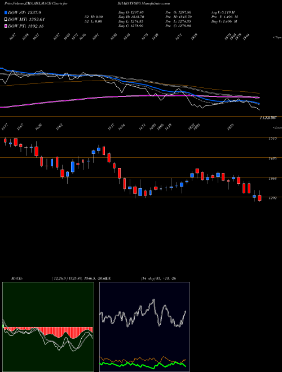The height and width of the screenshot is (372, 282).
Task: Click the 'Day V: 1.496 M' value
Action: pos(224,21)
